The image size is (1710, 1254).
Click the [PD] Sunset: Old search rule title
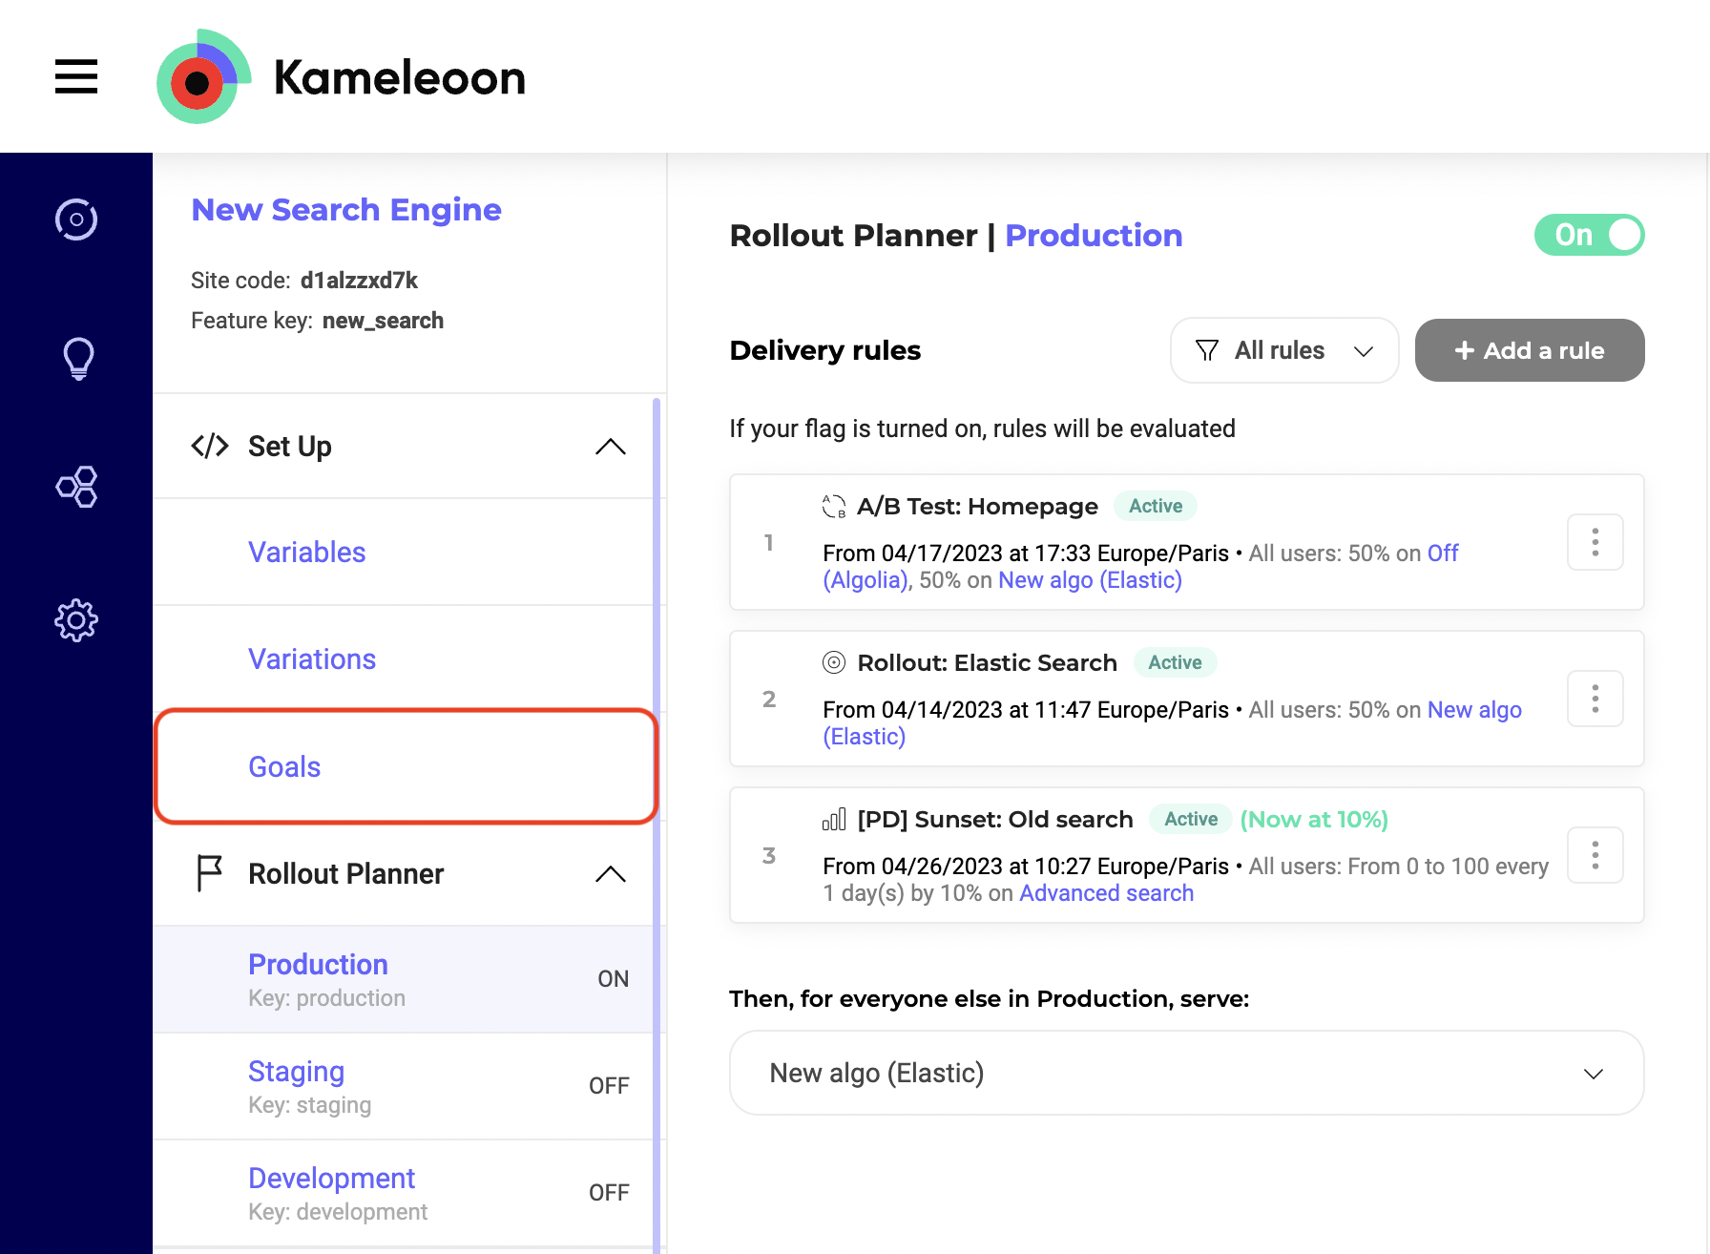point(995,819)
